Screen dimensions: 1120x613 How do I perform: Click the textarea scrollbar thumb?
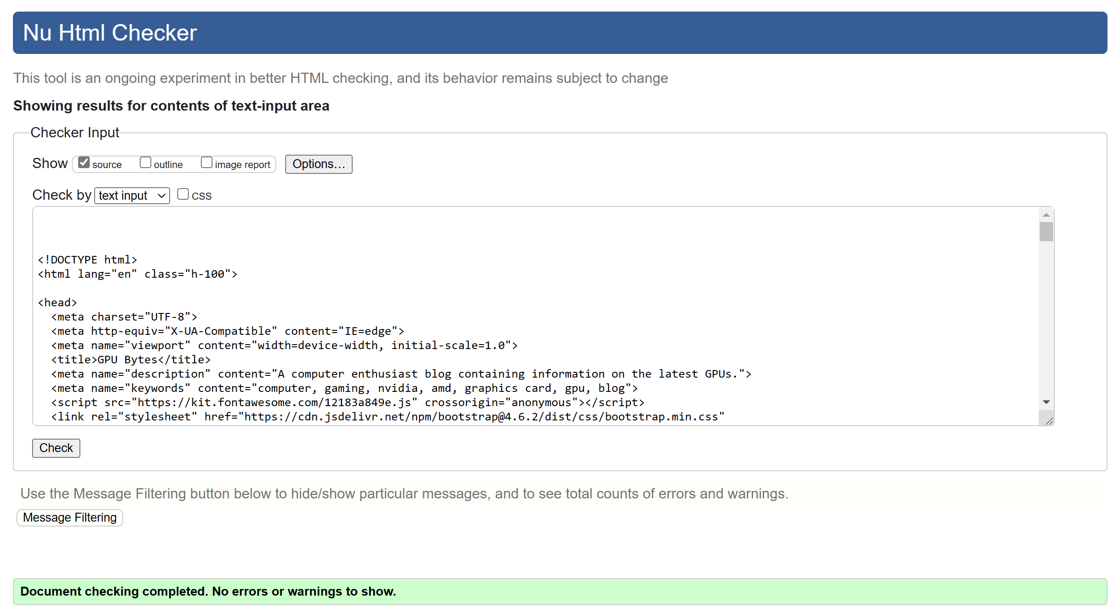1046,232
